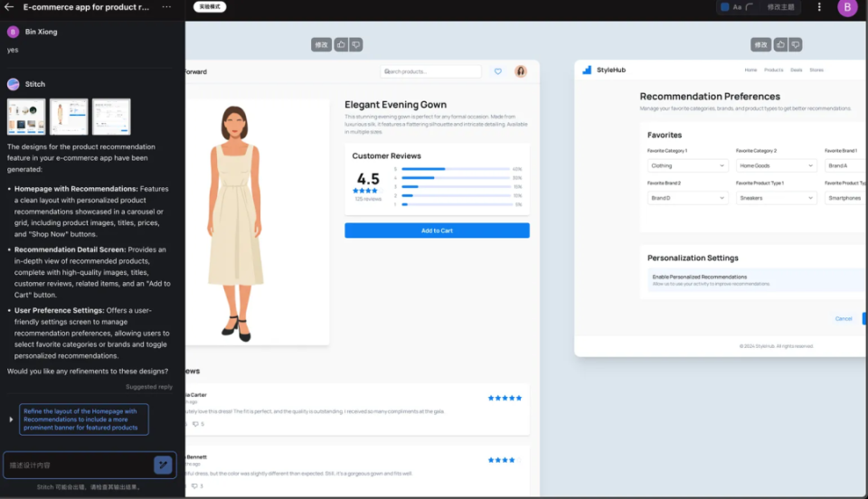The image size is (868, 499).
Task: Open the purple B account avatar
Action: click(x=847, y=8)
